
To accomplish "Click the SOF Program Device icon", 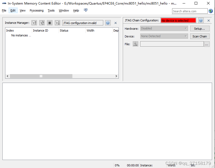I will tap(135, 44).
